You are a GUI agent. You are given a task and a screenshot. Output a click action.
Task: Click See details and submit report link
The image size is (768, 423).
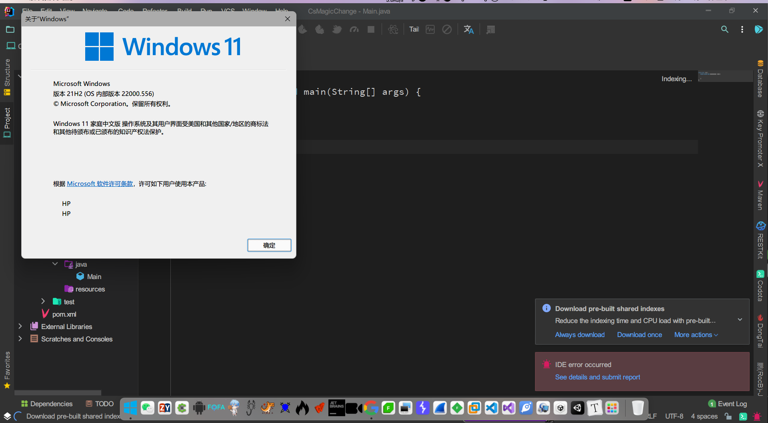click(597, 377)
